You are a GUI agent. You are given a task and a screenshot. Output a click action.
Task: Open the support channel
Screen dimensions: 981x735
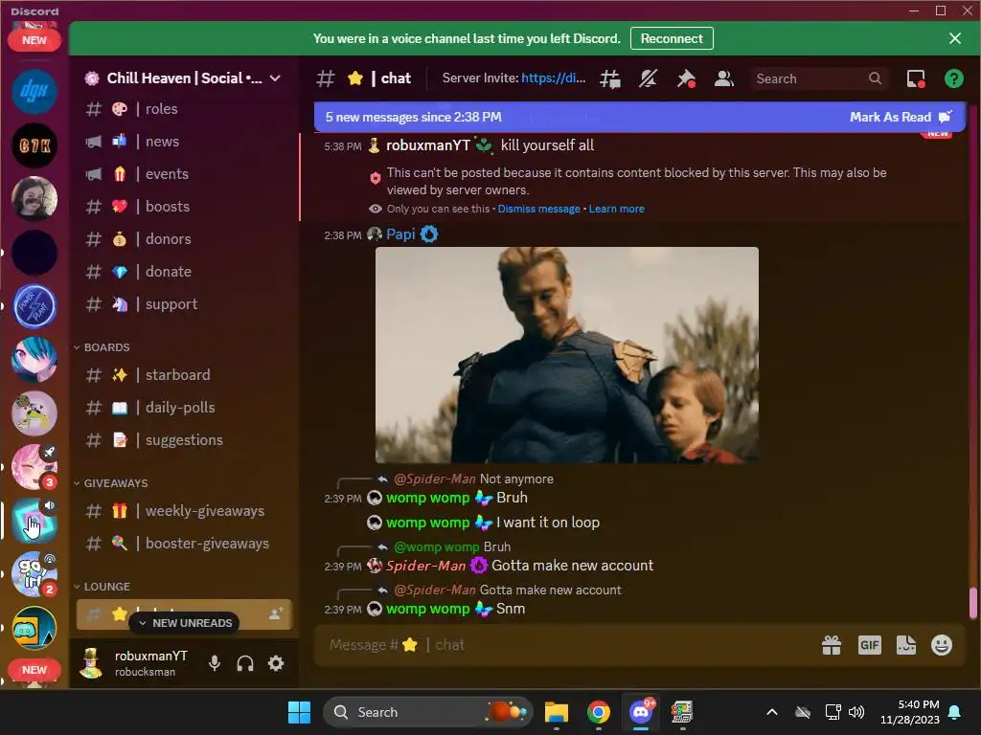click(185, 304)
